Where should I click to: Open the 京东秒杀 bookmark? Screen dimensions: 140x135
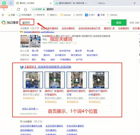(39, 15)
